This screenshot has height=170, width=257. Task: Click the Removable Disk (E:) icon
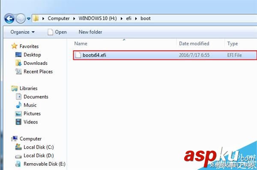(x=18, y=164)
